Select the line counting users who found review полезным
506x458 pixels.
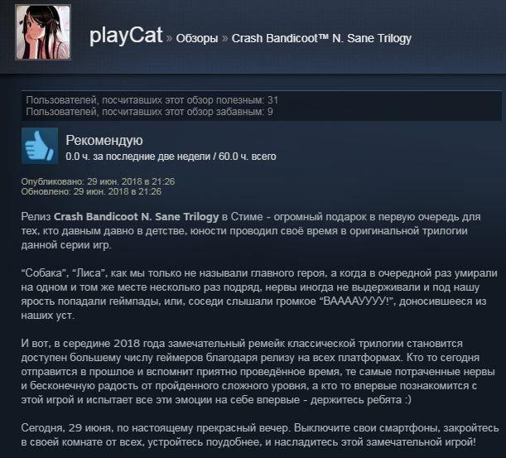pos(152,100)
